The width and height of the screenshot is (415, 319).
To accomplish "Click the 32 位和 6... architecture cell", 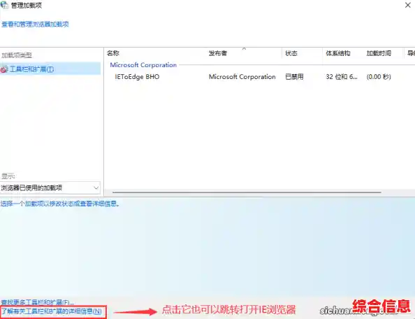I will [342, 77].
